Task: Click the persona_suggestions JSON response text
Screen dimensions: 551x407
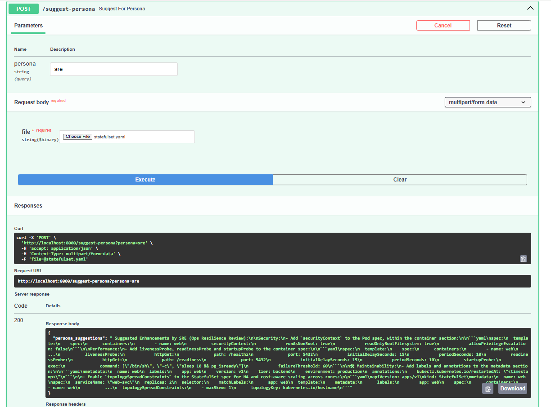Action: pos(288,363)
